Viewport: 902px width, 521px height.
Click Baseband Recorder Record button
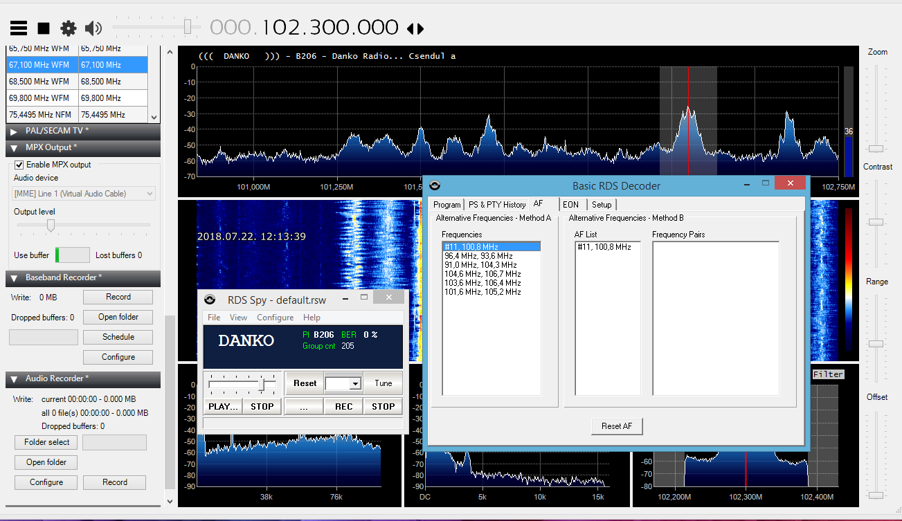tap(118, 297)
